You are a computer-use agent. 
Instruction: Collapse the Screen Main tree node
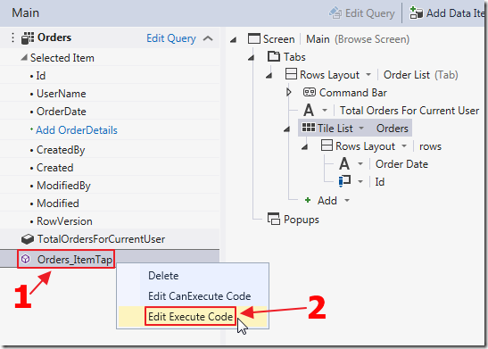233,39
